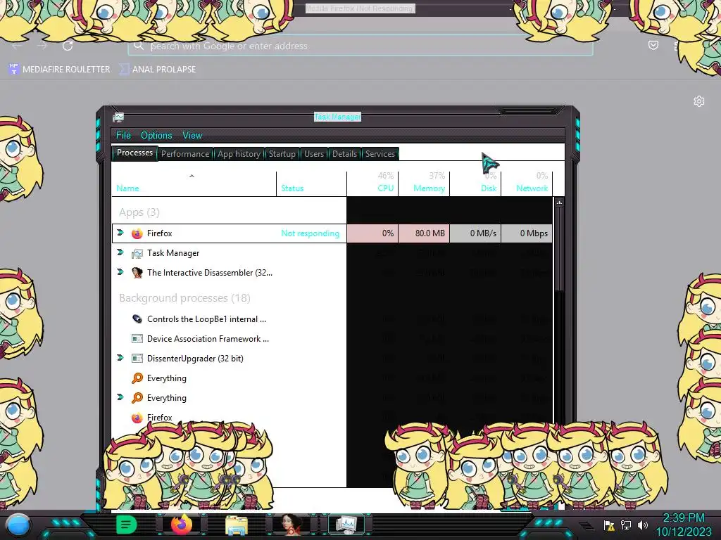The image size is (721, 540).
Task: Click the Interactive Disassembler portrait icon
Action: click(137, 273)
